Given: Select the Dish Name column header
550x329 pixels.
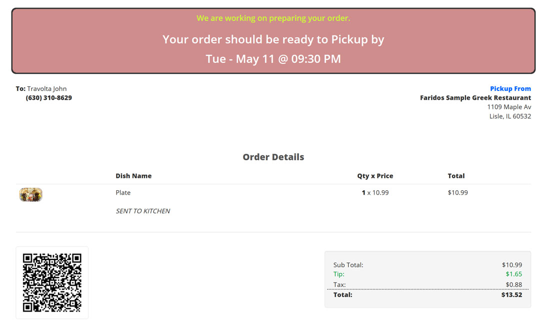Looking at the screenshot, I should click(133, 176).
